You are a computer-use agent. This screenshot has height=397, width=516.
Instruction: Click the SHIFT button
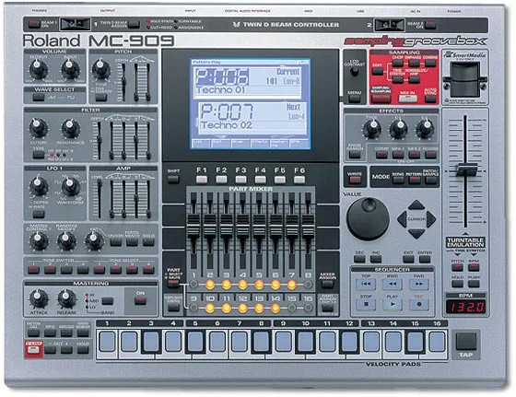click(173, 180)
